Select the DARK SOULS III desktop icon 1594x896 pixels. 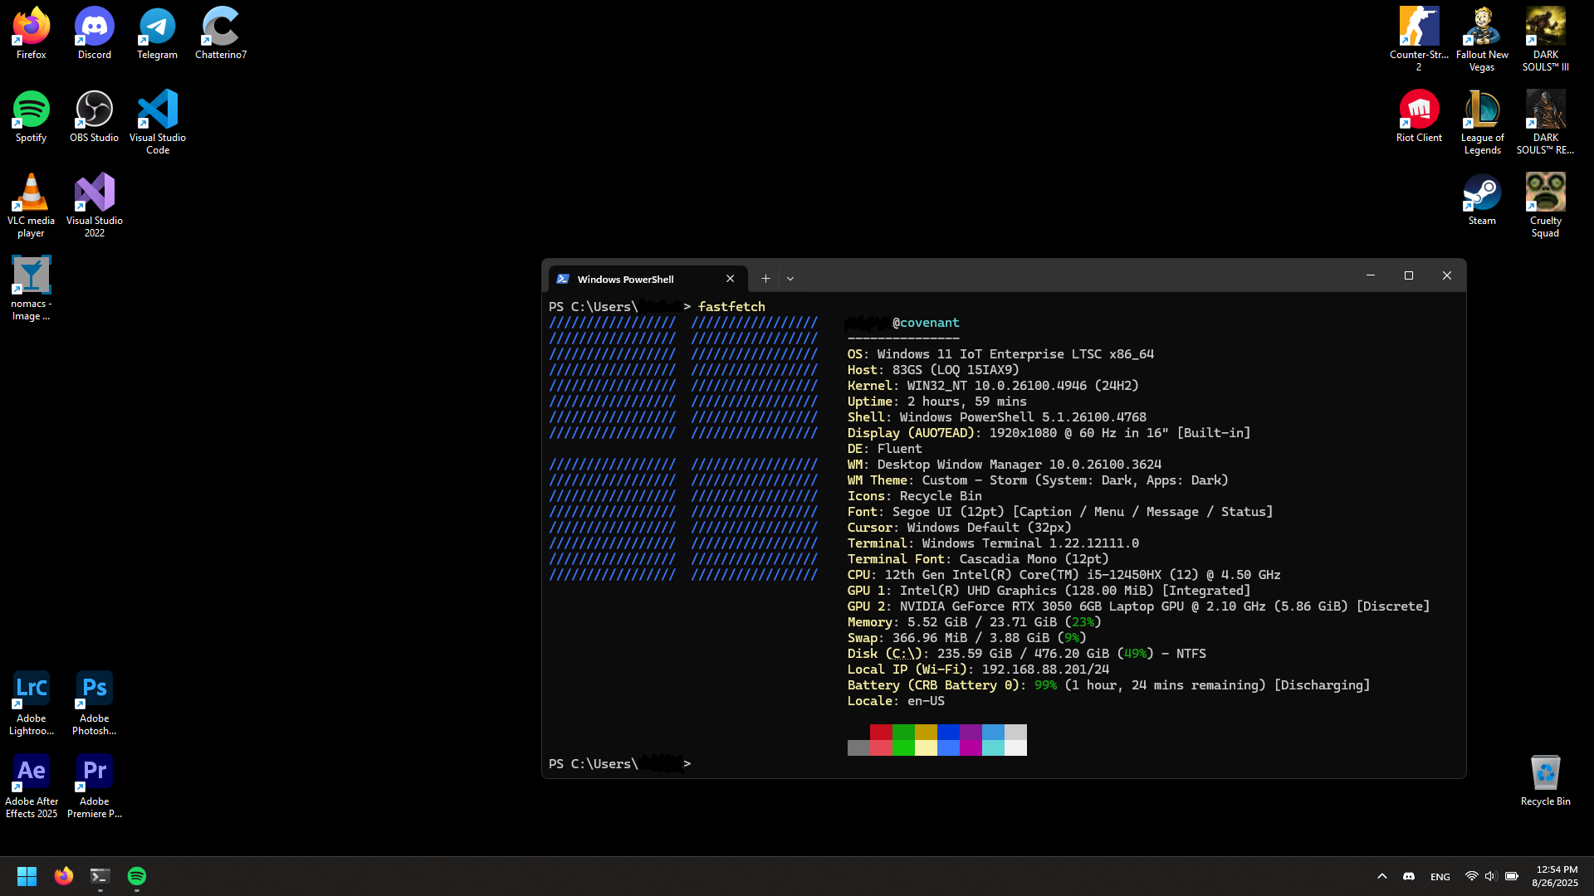1545,39
